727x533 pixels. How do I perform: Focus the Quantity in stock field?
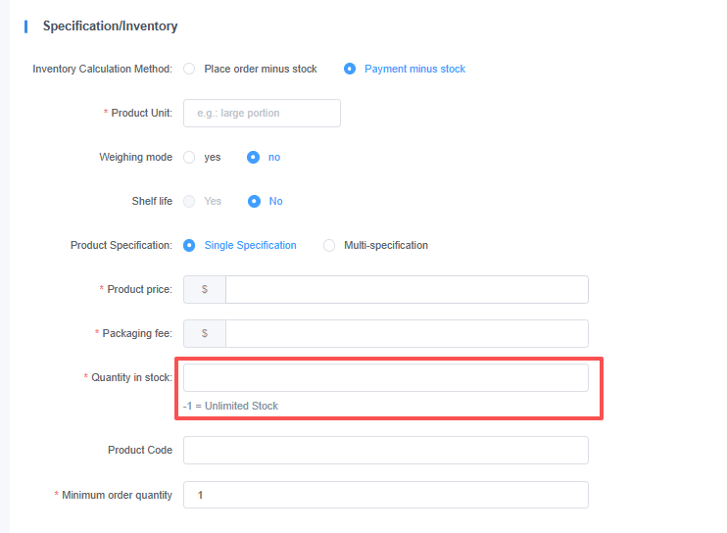click(x=385, y=378)
